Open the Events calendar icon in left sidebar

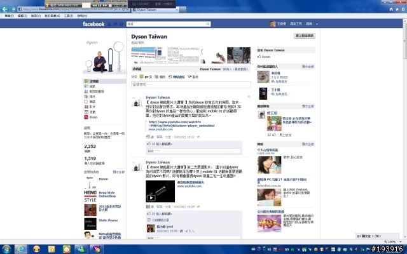(86, 112)
